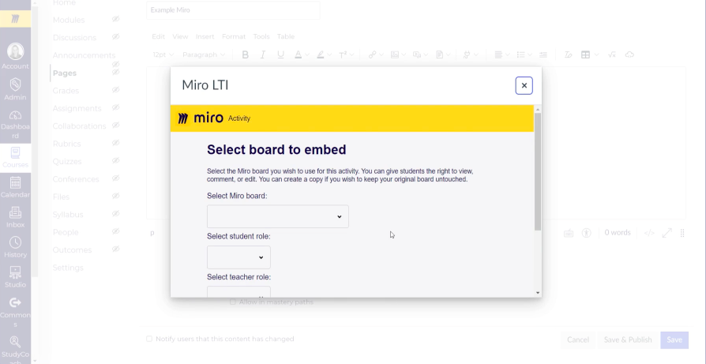This screenshot has width=706, height=364.
Task: Toggle Notify users that content has changed
Action: [149, 339]
